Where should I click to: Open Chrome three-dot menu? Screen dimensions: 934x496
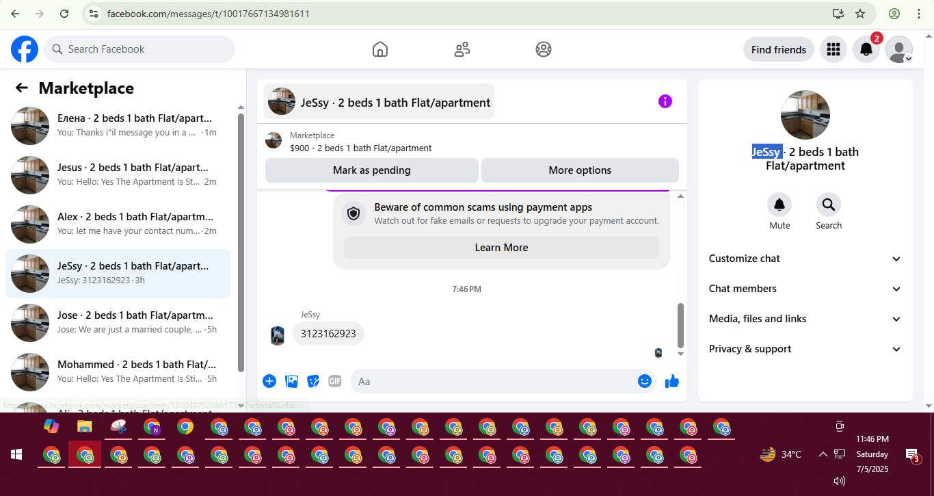920,14
